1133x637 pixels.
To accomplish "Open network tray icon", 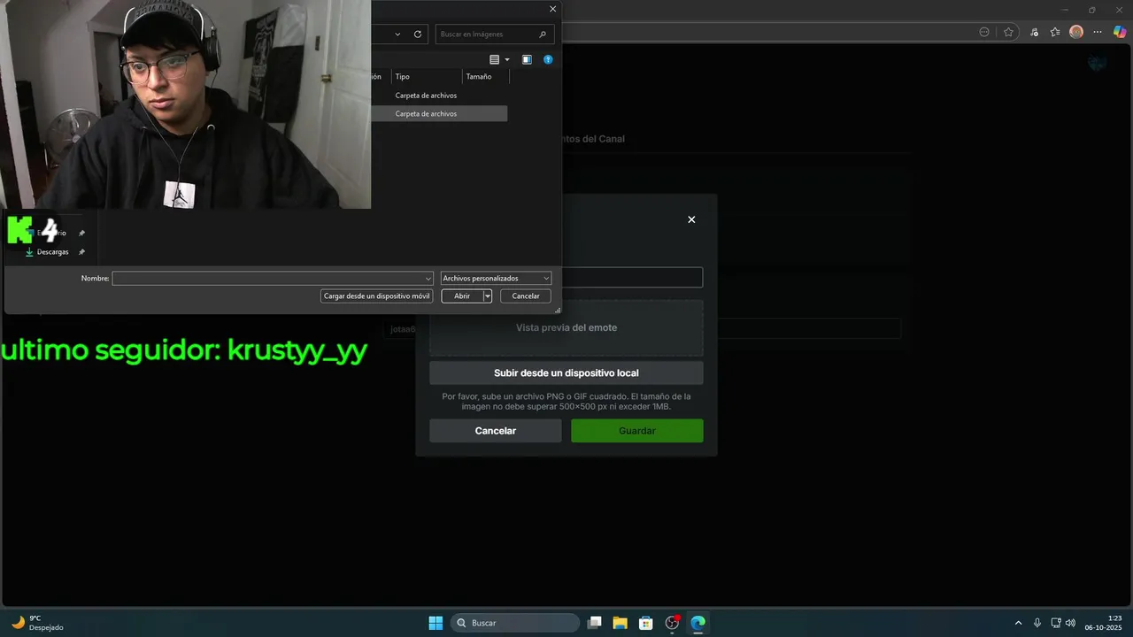I will coord(1056,623).
